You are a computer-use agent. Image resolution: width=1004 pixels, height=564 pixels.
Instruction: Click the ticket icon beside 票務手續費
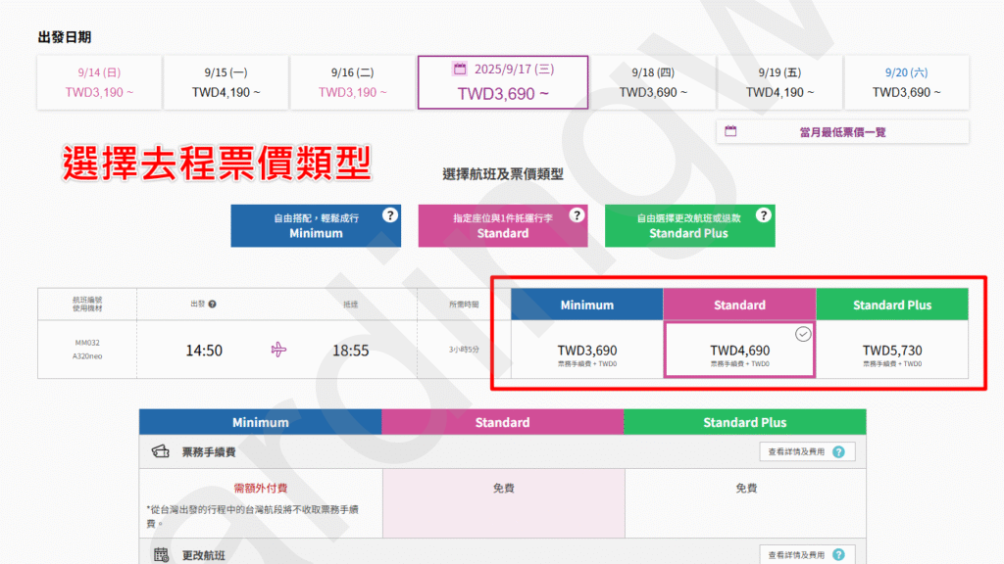pyautogui.click(x=160, y=451)
